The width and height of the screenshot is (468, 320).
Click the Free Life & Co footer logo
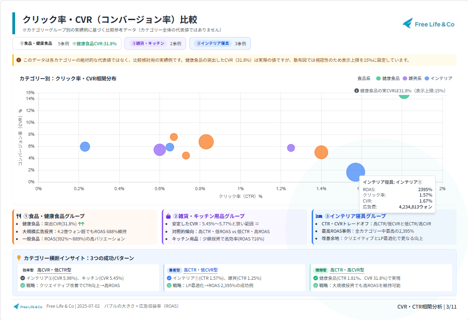click(28, 306)
